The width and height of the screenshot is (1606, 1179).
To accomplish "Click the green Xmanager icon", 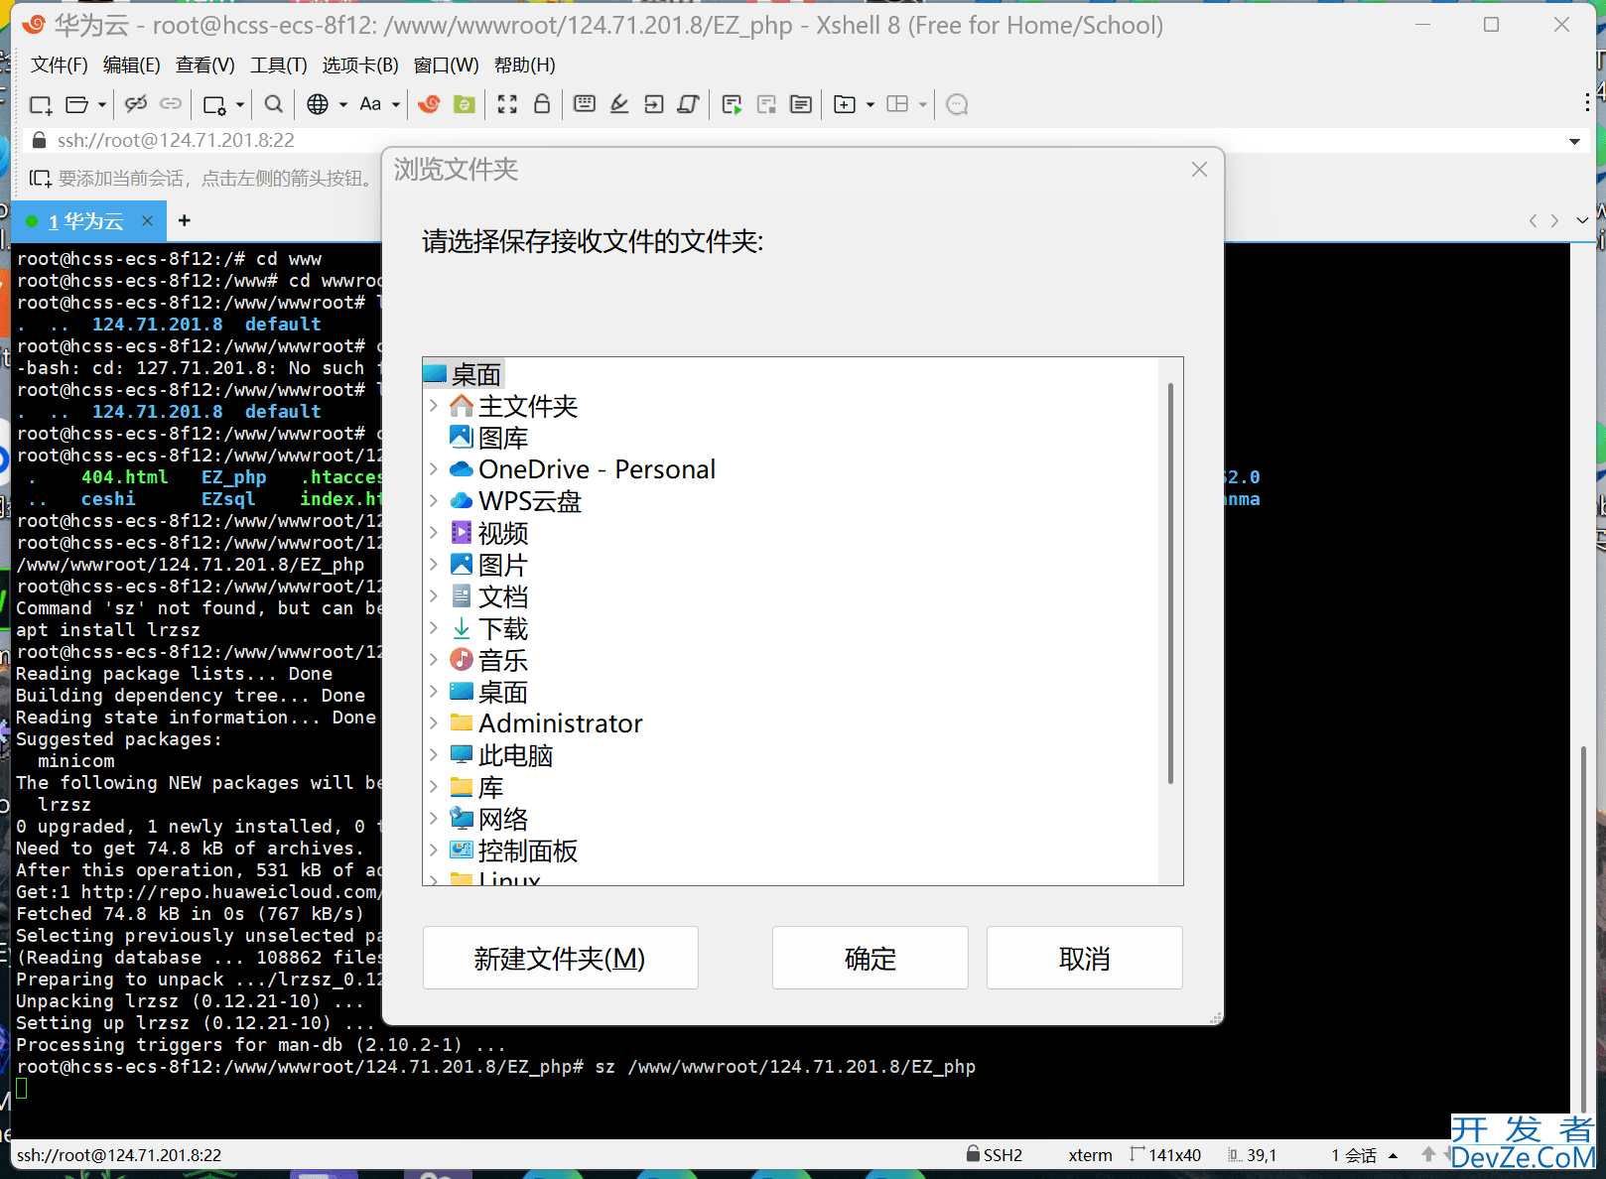I will 464,103.
